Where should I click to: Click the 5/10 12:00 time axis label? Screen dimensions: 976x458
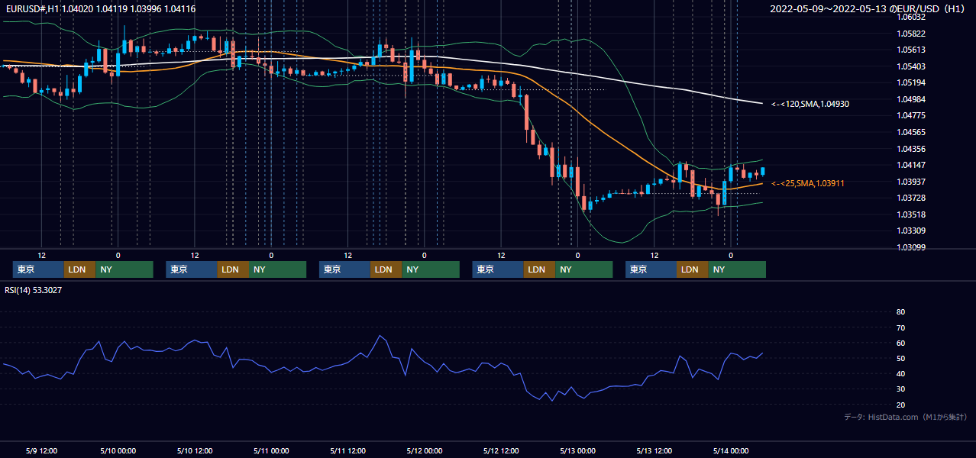(x=194, y=450)
